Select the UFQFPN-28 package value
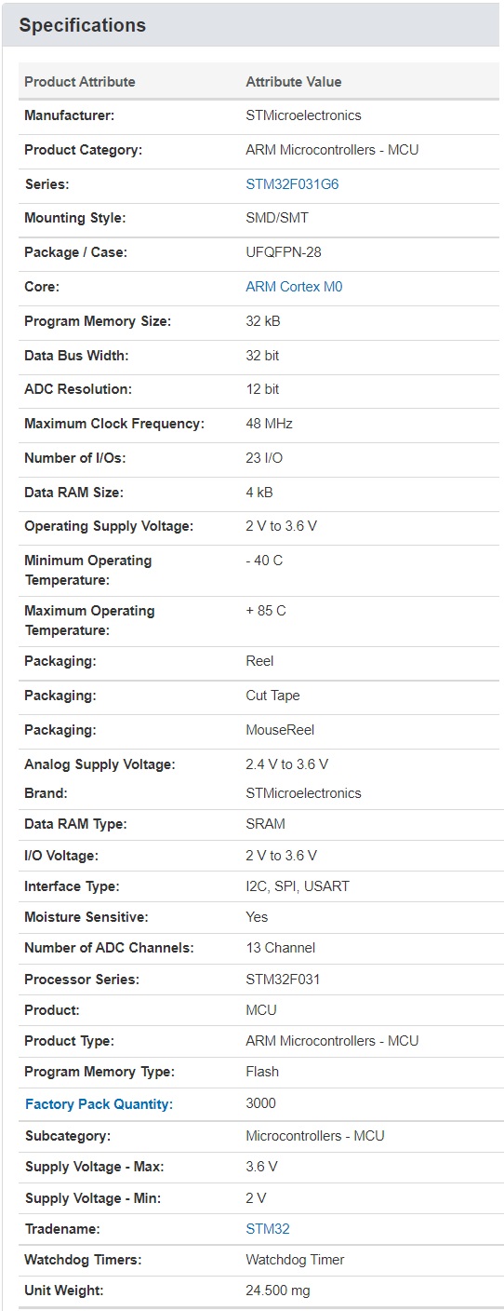504x1311 pixels. point(284,252)
